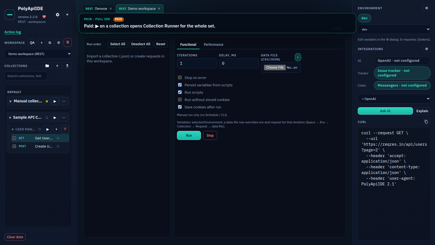The image size is (435, 245).
Task: Stop the collection run
Action: (210, 136)
